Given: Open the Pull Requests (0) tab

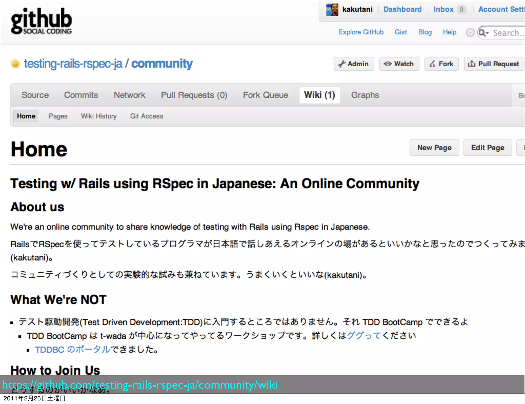Looking at the screenshot, I should [x=194, y=95].
